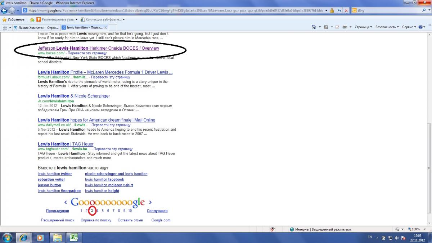Expand the Страница menu dropdown

pos(371,27)
